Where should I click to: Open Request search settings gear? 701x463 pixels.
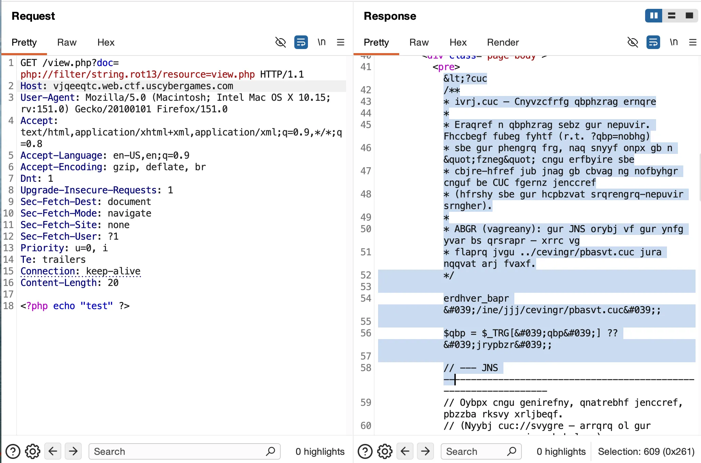click(x=33, y=451)
